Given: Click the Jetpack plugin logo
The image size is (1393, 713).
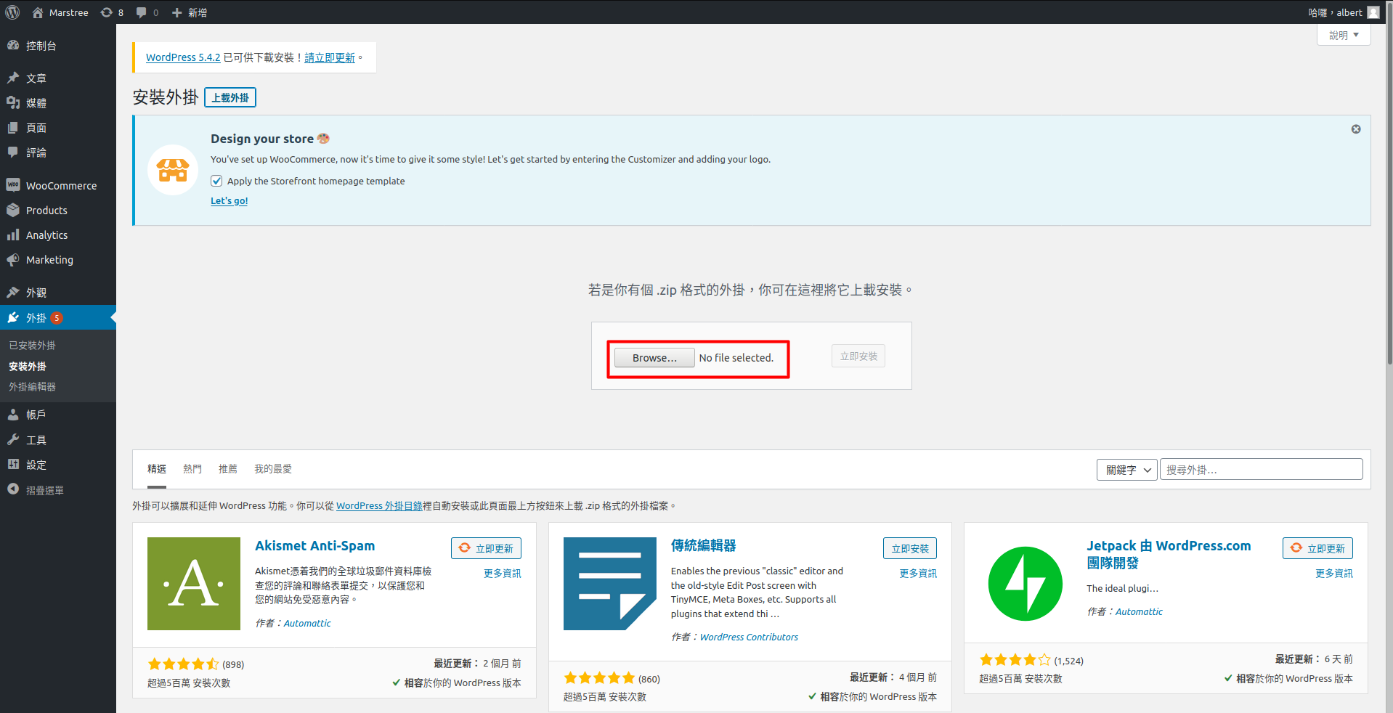Looking at the screenshot, I should pyautogui.click(x=1025, y=584).
